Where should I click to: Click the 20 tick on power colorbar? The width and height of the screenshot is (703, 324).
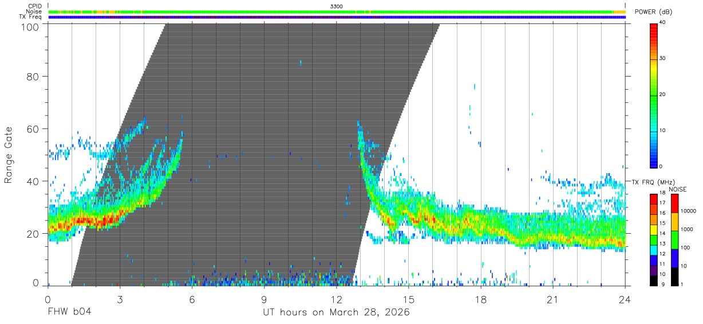point(663,95)
